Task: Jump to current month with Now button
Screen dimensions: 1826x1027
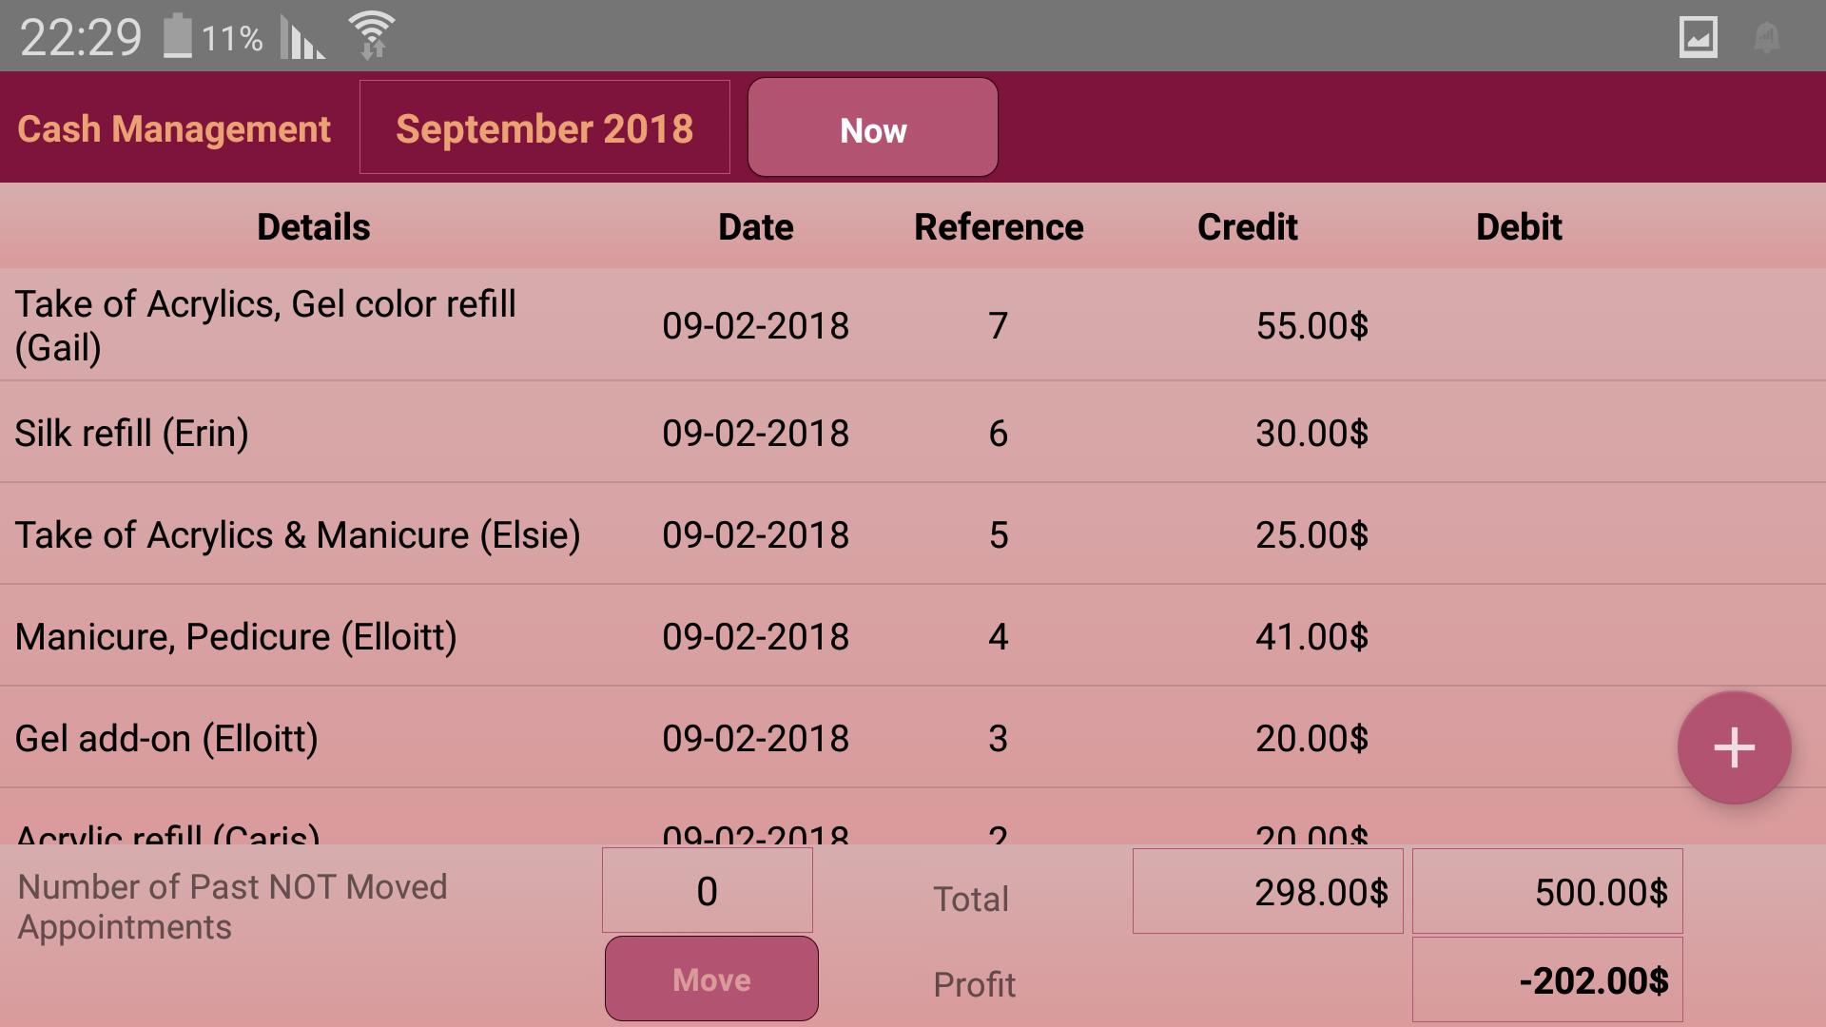Action: click(873, 127)
